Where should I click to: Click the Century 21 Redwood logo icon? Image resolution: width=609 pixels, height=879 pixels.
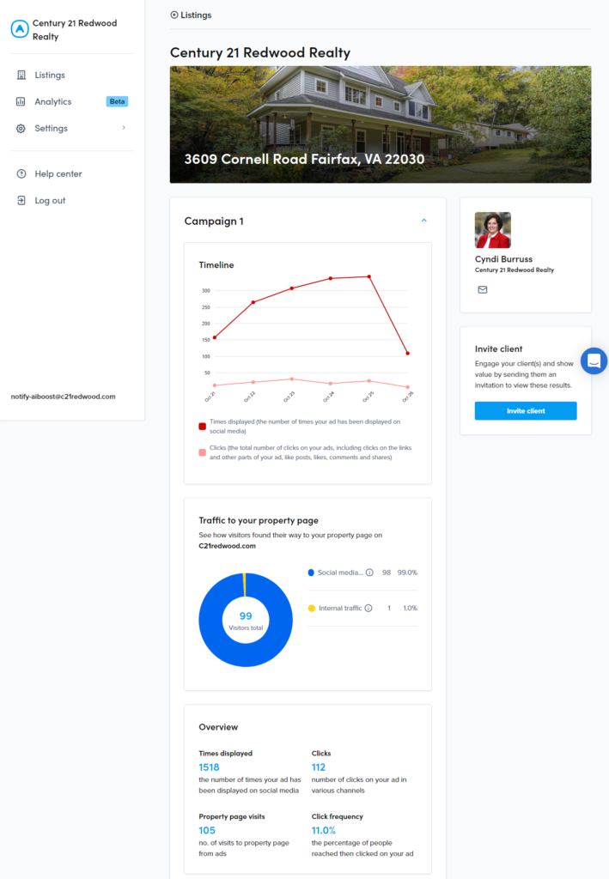(x=20, y=29)
